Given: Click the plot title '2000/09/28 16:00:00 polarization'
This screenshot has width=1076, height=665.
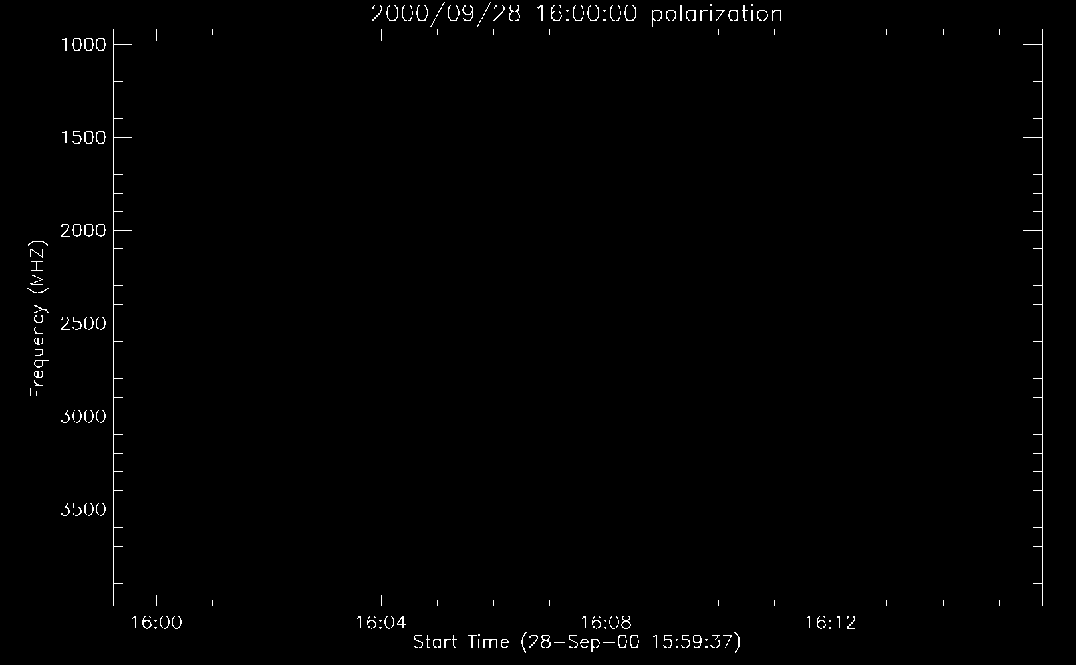Looking at the screenshot, I should 577,14.
